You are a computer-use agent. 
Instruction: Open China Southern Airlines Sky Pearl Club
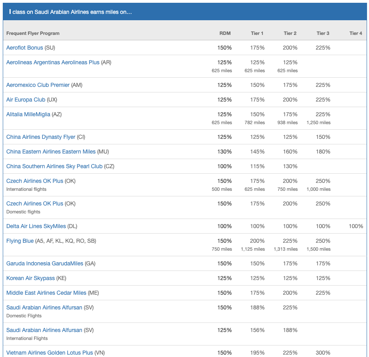(x=54, y=166)
